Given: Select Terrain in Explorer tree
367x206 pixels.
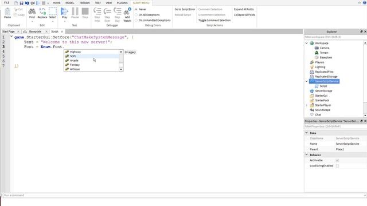Looking at the screenshot, I should tap(324, 53).
